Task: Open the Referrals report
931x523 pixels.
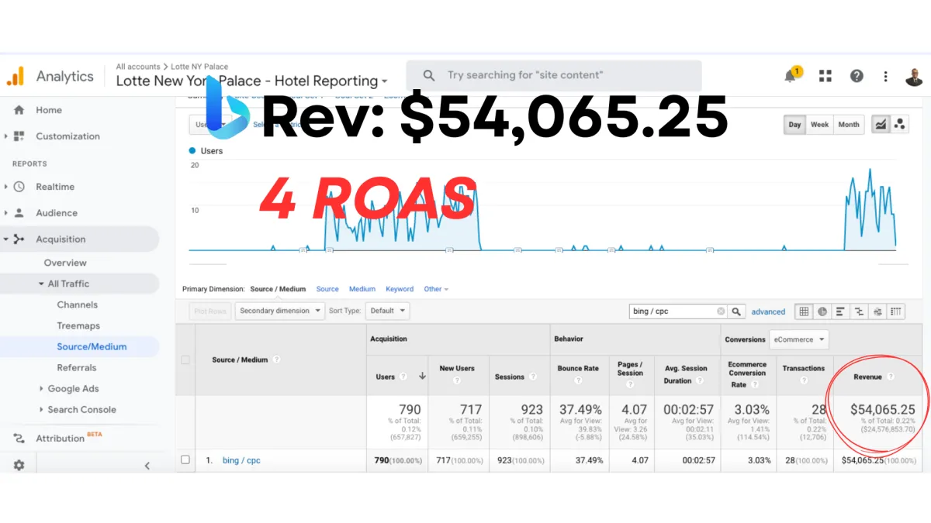Action: tap(77, 367)
